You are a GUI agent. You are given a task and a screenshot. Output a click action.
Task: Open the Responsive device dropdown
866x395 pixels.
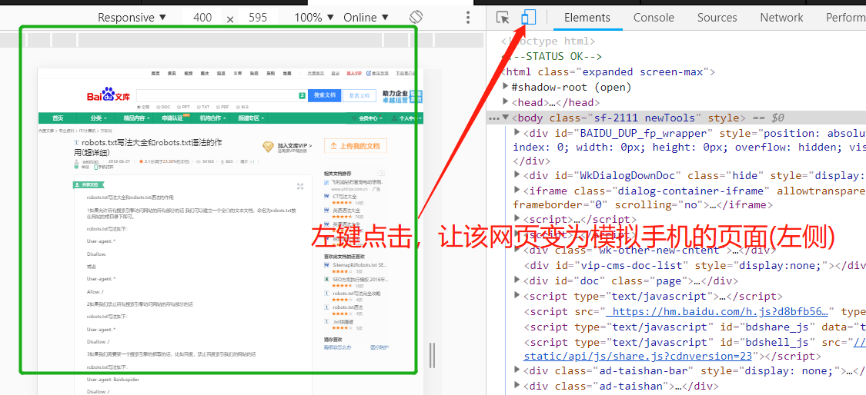[132, 18]
